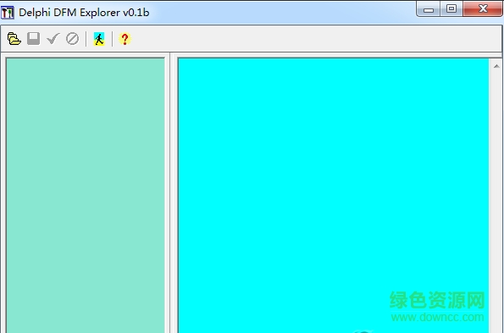Minimize the Delphi DFM Explorer window
This screenshot has height=333, width=504.
coord(429,9)
